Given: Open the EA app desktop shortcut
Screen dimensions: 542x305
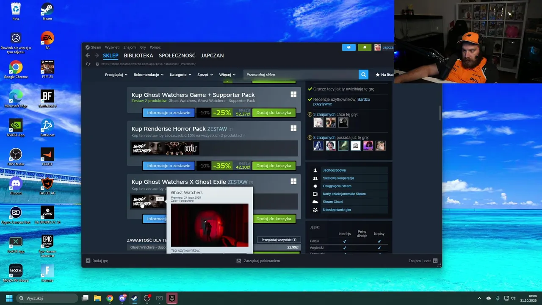Looking at the screenshot, I should point(47,40).
